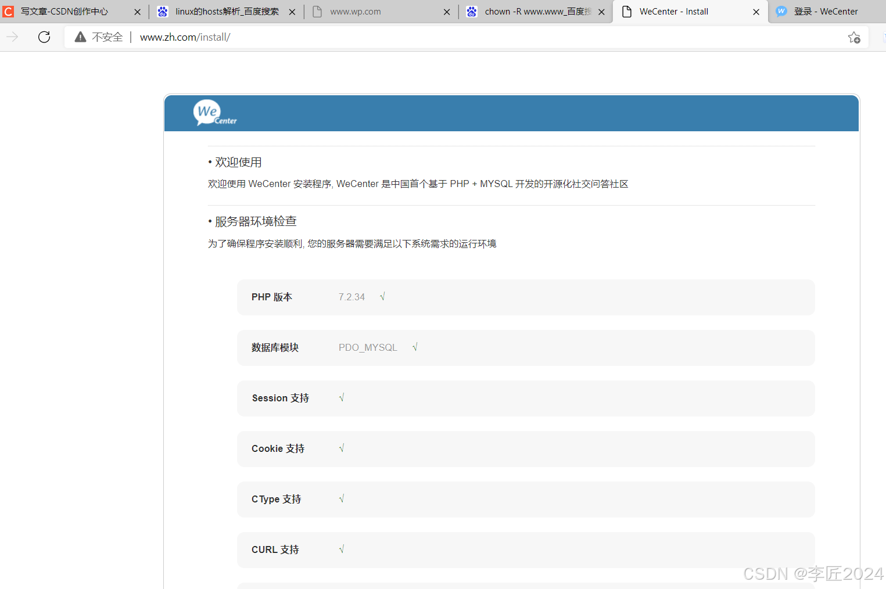
Task: Click checkmark in Session 支持 row
Action: pyautogui.click(x=342, y=398)
